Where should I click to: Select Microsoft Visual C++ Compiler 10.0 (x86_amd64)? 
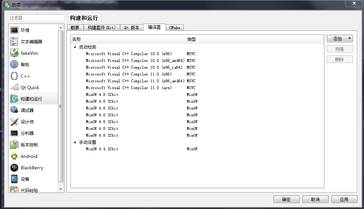pos(135,60)
